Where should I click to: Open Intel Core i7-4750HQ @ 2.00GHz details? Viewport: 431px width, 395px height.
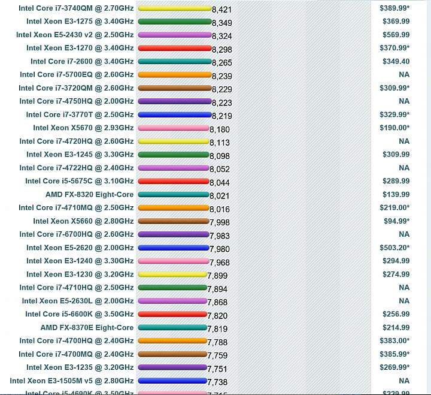[77, 101]
